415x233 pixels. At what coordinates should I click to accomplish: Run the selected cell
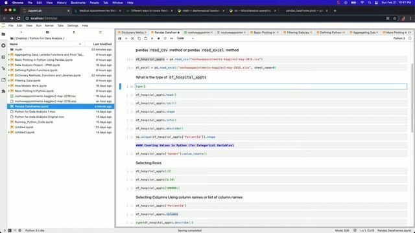[x=152, y=38]
